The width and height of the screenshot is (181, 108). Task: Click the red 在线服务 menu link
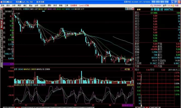click(74, 6)
